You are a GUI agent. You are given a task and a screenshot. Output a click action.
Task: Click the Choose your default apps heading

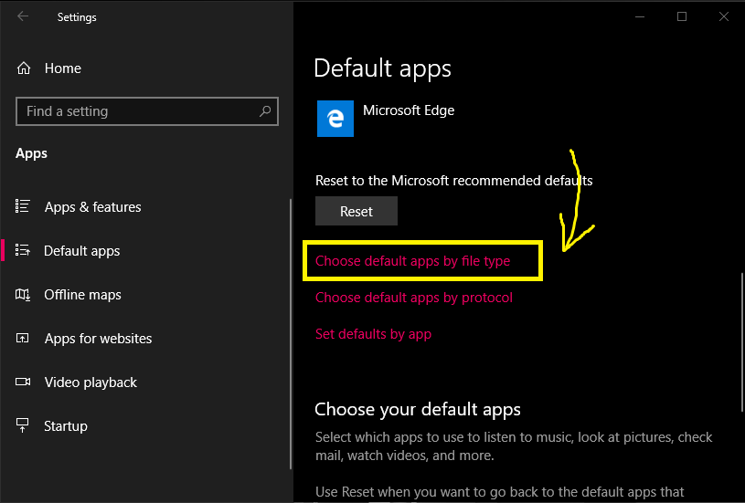pos(418,410)
